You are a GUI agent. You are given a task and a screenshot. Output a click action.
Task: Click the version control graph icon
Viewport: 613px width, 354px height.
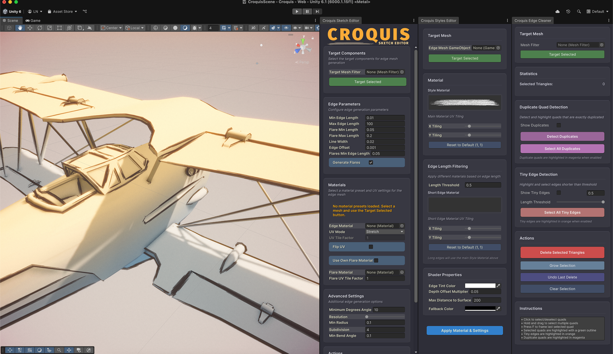point(85,11)
